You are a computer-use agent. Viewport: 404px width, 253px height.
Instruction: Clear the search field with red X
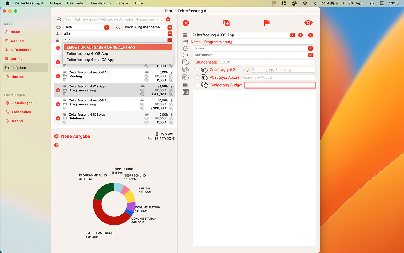tap(168, 19)
